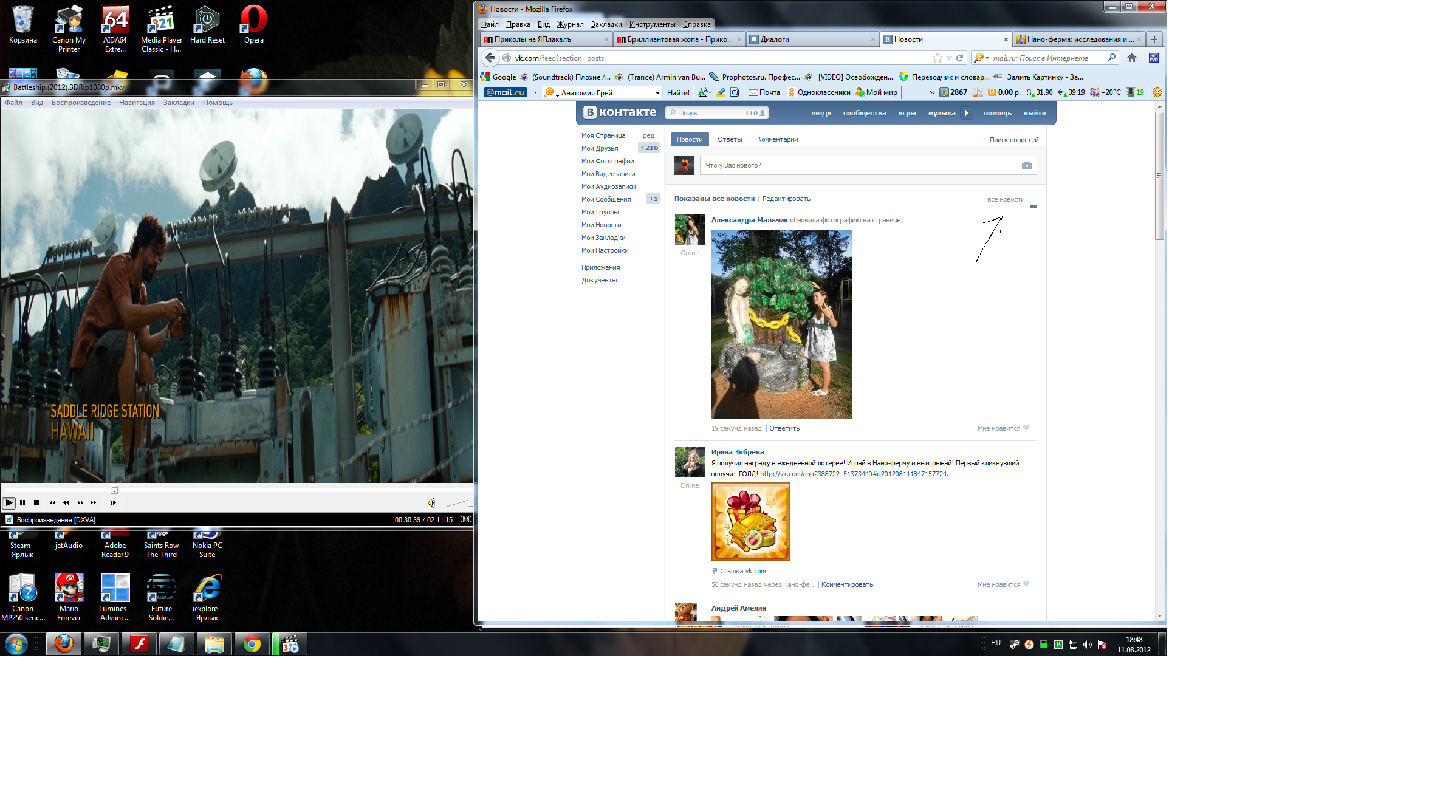This screenshot has width=1443, height=811.
Task: Open Мои Друзья in VK sidebar
Action: 599,148
